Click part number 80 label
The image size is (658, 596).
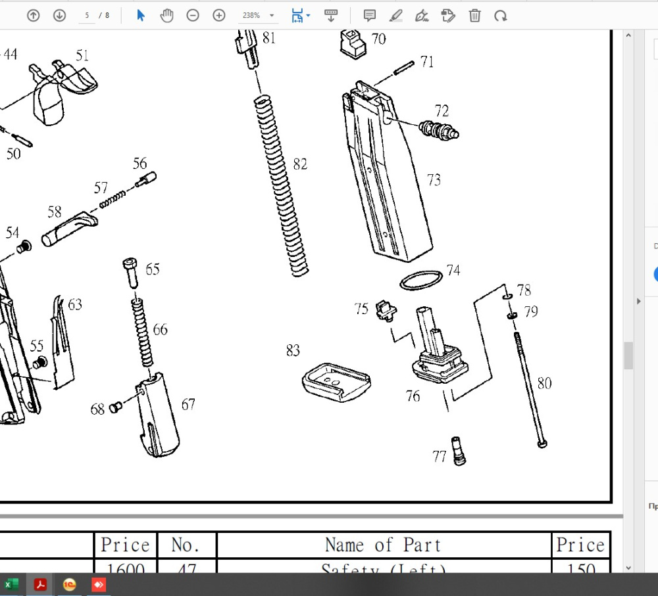tap(544, 383)
